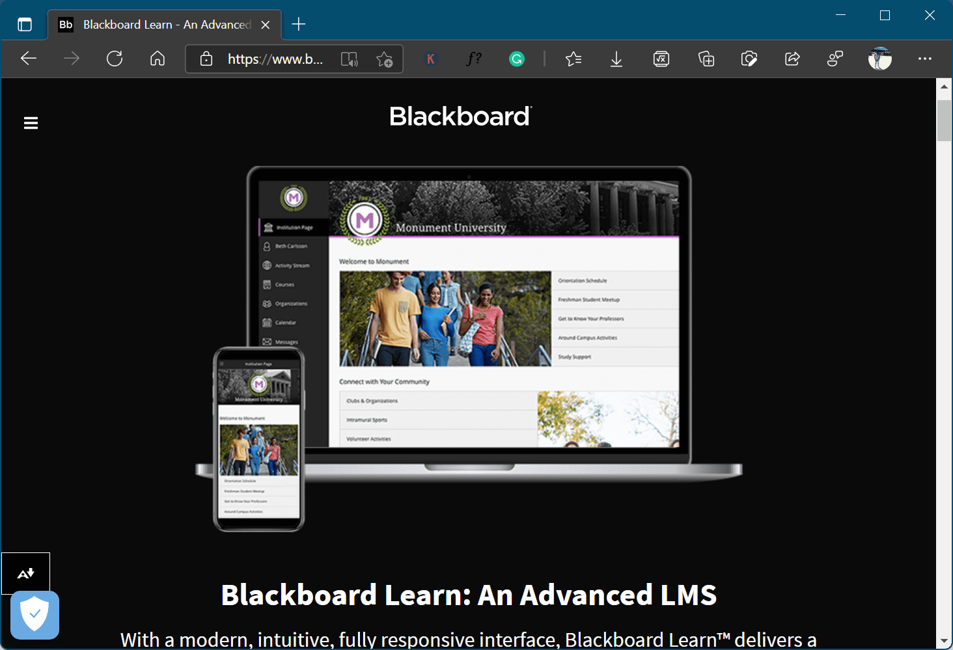Open the user profile avatar

click(880, 59)
